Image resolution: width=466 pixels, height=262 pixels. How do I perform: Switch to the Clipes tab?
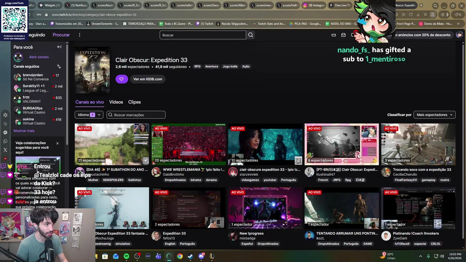click(134, 102)
